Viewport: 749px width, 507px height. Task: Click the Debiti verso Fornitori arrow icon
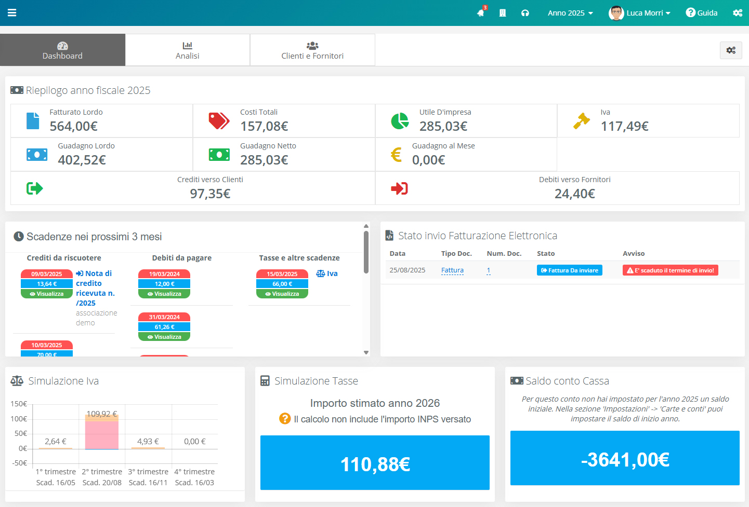tap(399, 188)
